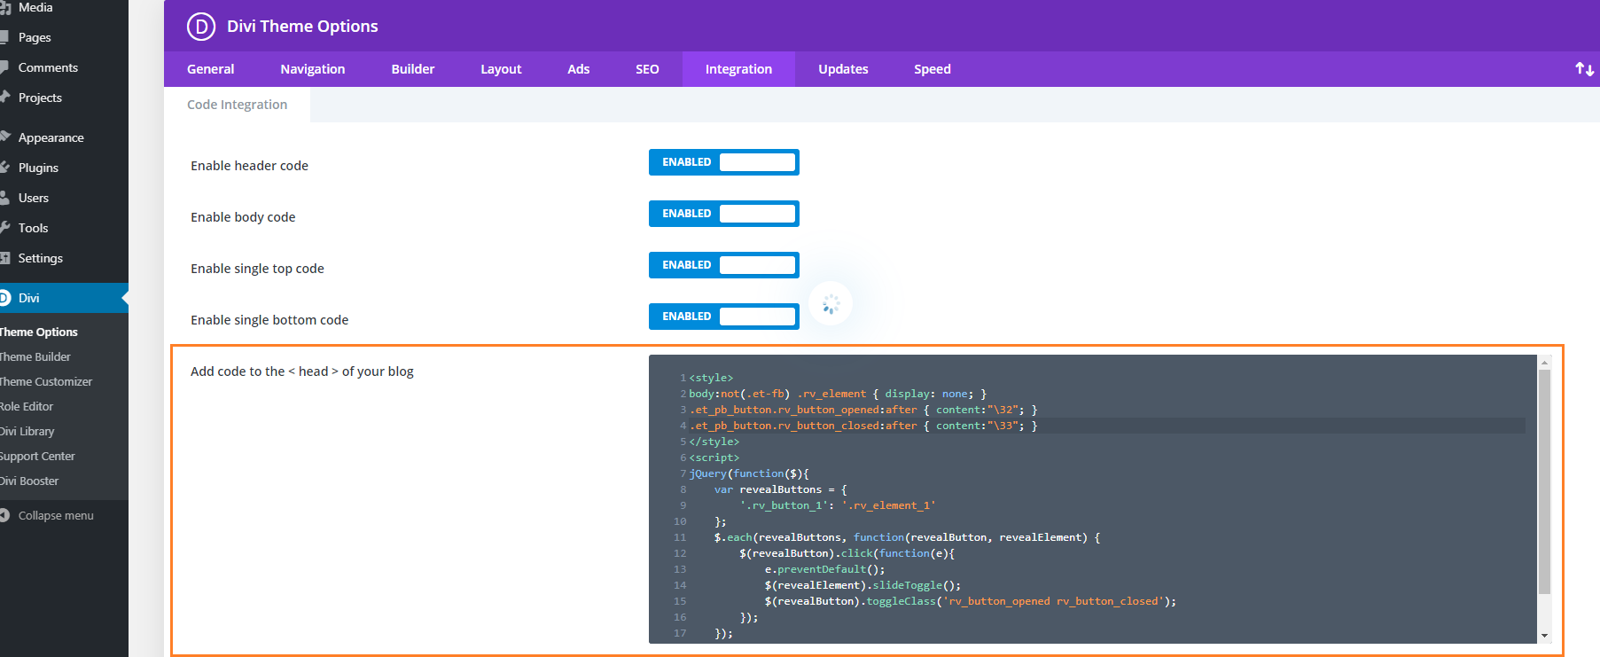Click the code editor scrollbar thumb
This screenshot has height=657, width=1600.
pos(1544,481)
